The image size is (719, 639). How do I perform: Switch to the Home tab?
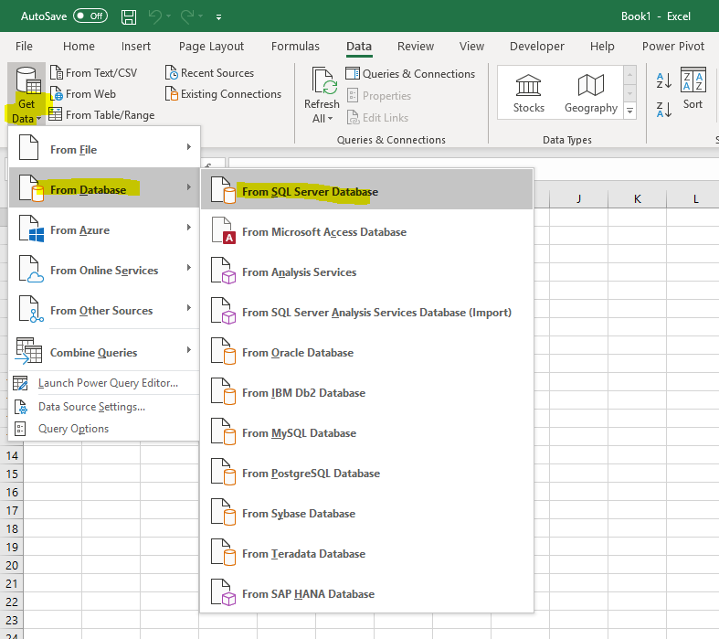(79, 47)
